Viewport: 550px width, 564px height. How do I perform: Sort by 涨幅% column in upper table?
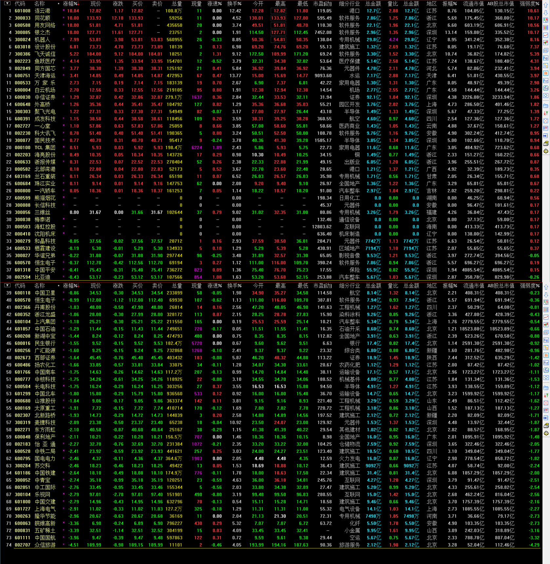click(x=71, y=4)
